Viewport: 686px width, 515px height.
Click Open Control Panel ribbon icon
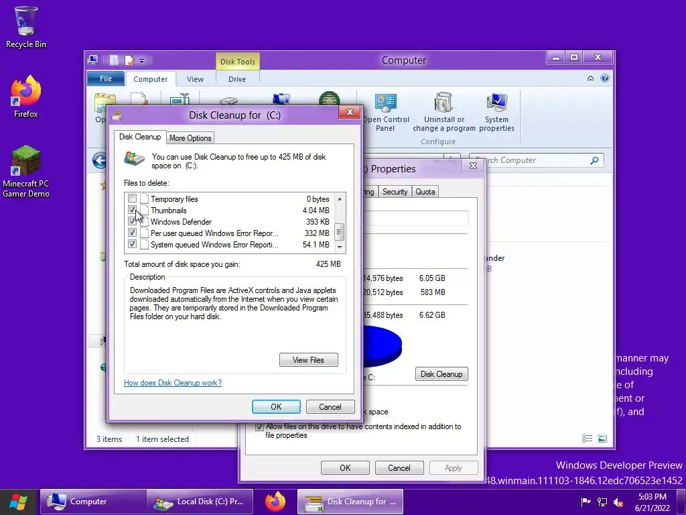coord(385,113)
